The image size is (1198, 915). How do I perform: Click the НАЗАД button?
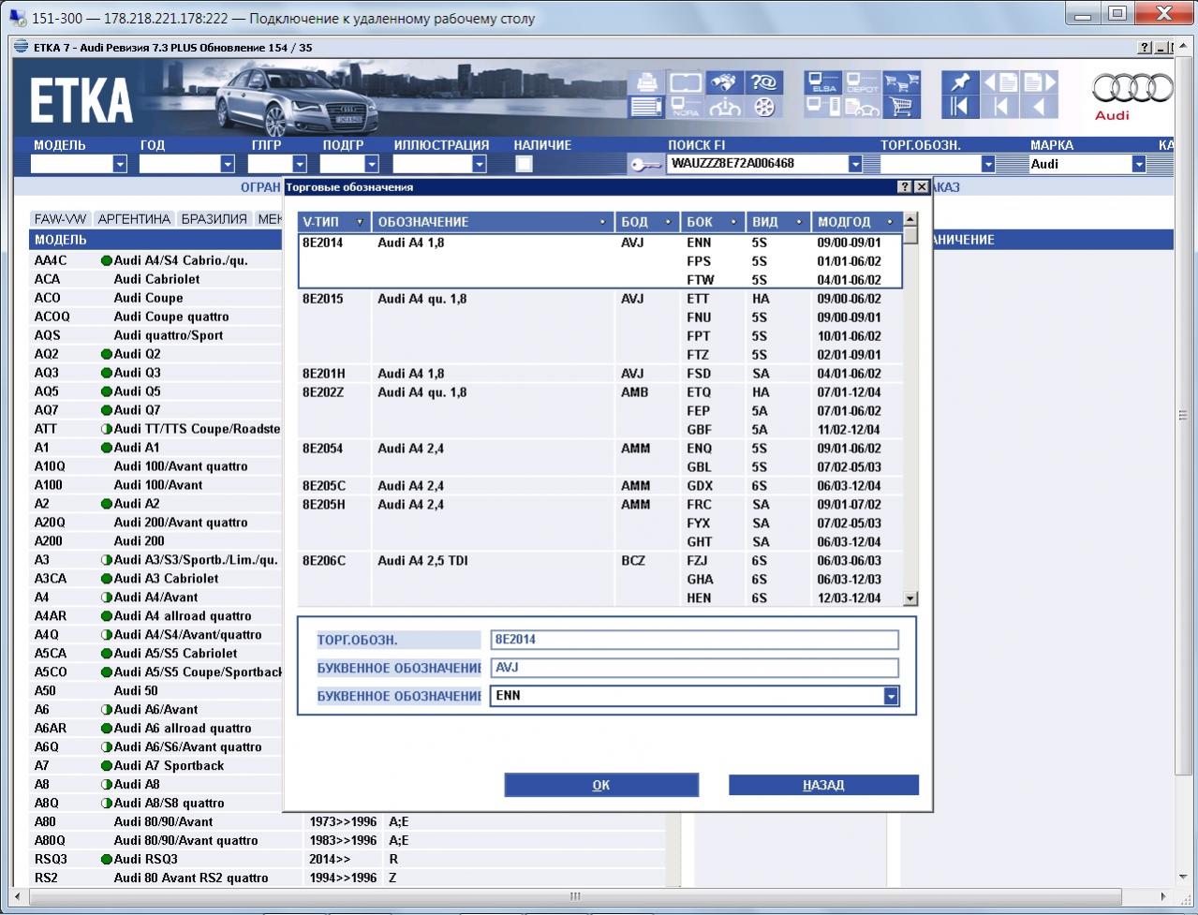click(x=823, y=785)
